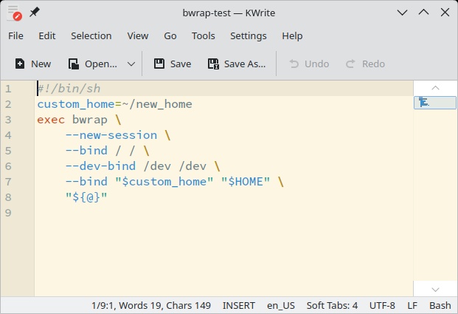458x314 pixels.
Task: Open the File menu
Action: [x=15, y=36]
